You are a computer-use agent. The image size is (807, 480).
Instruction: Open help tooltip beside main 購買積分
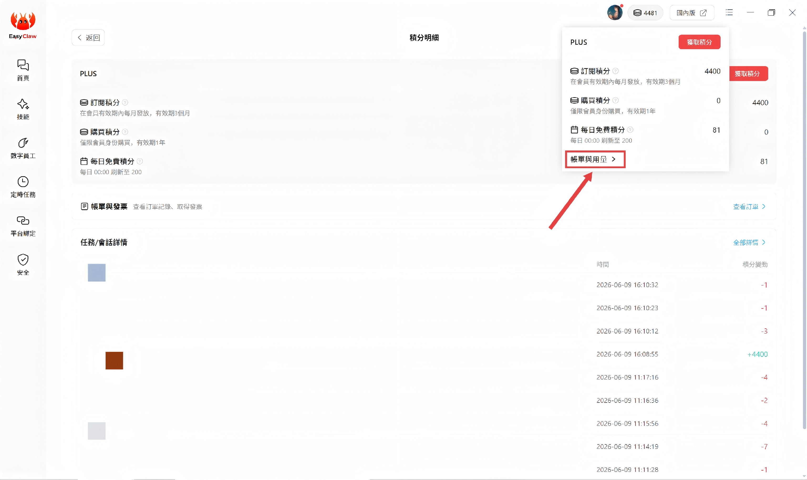pos(125,132)
